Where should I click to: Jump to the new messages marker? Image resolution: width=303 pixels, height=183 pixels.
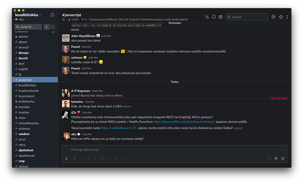[x=279, y=98]
